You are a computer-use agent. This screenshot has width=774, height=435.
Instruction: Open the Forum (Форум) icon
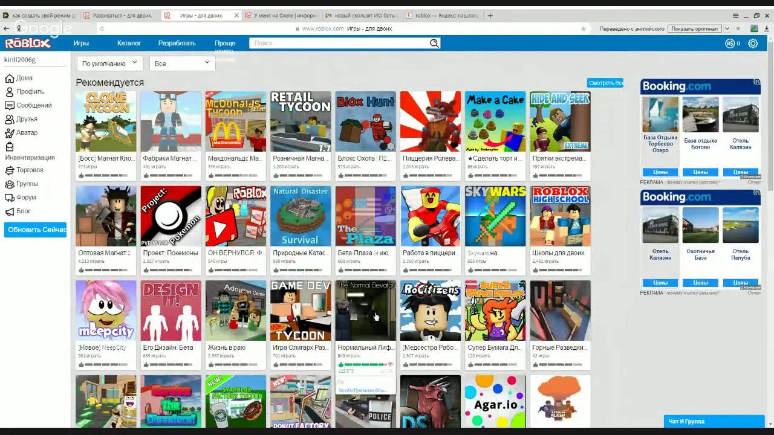point(9,198)
